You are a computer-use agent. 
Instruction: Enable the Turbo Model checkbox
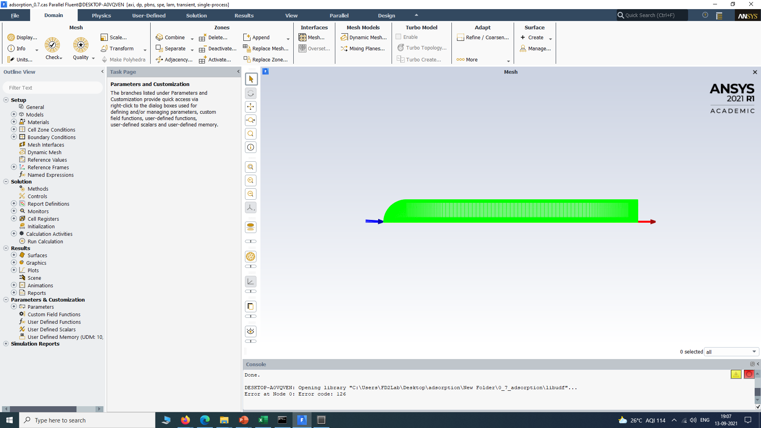(x=399, y=37)
